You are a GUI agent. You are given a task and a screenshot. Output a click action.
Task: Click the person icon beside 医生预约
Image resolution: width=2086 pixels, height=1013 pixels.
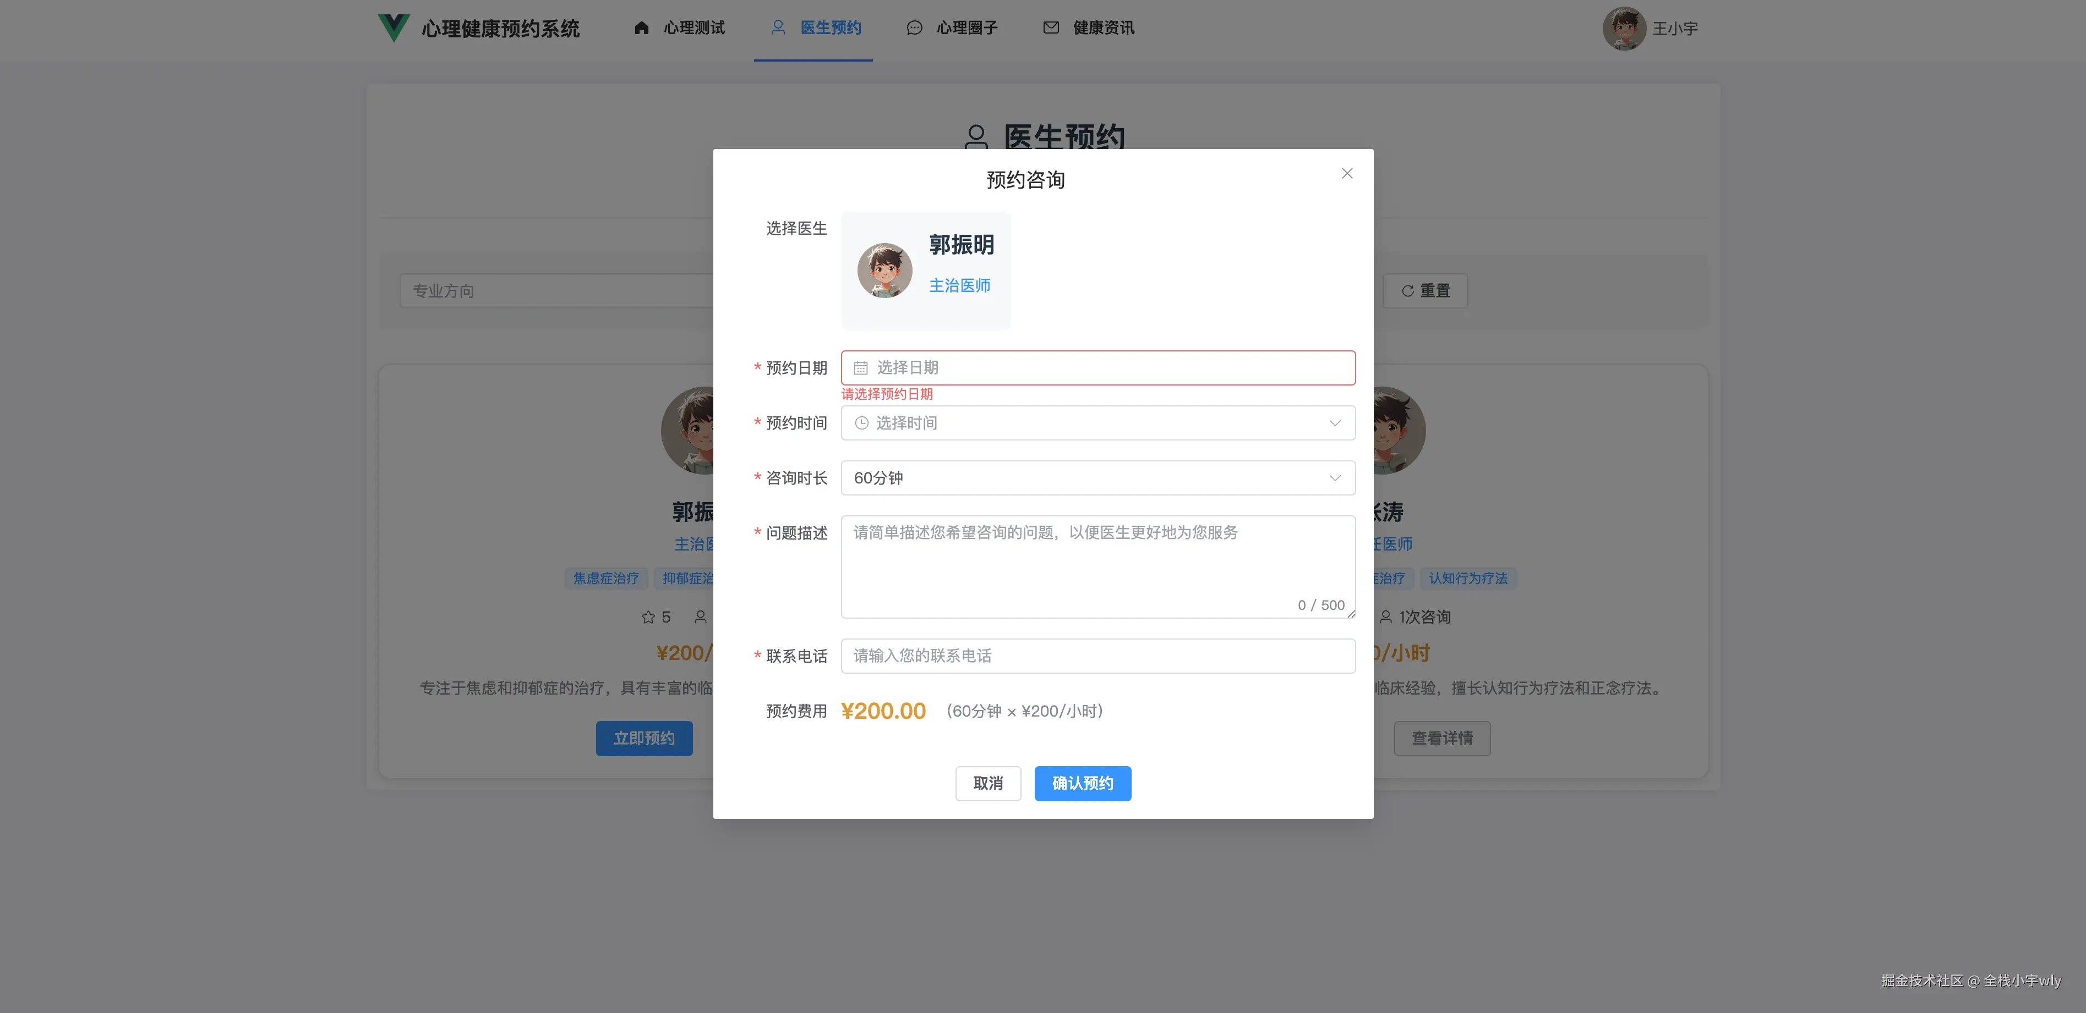[x=778, y=27]
